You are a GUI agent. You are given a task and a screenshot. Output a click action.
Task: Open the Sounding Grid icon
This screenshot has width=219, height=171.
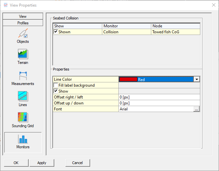point(23,118)
